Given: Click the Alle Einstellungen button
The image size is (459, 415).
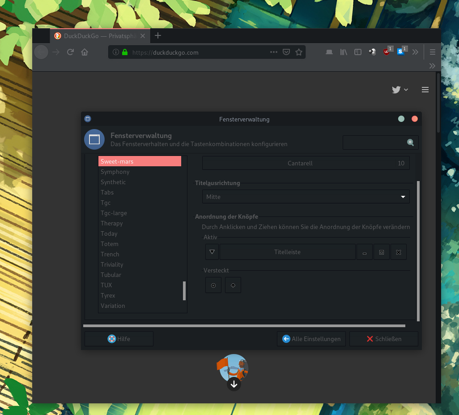Looking at the screenshot, I should click(x=311, y=339).
